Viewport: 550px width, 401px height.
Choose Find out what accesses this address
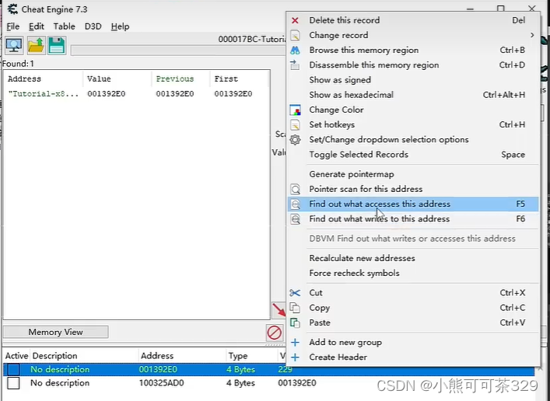click(x=413, y=204)
